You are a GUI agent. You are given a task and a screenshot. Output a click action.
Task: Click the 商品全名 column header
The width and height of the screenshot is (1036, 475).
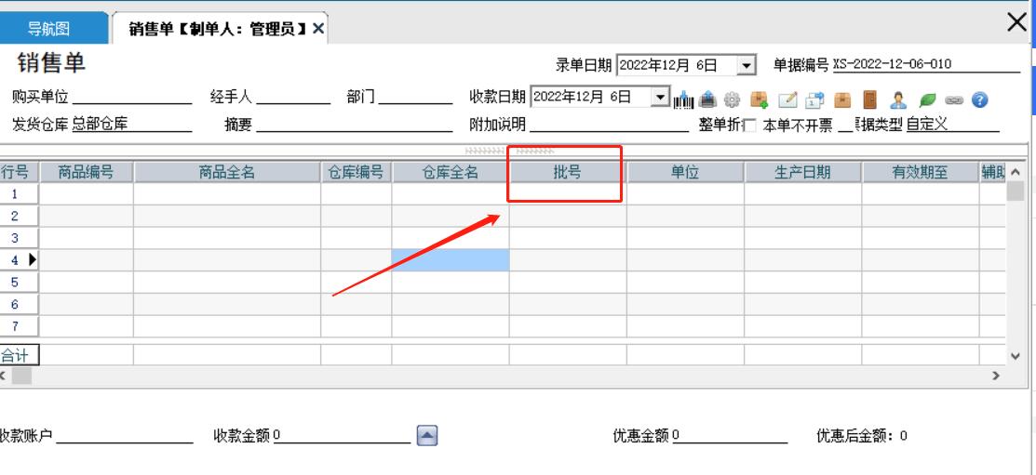click(x=227, y=172)
